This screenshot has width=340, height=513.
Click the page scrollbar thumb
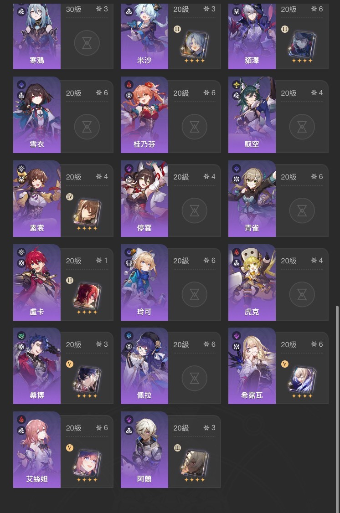[x=337, y=409]
